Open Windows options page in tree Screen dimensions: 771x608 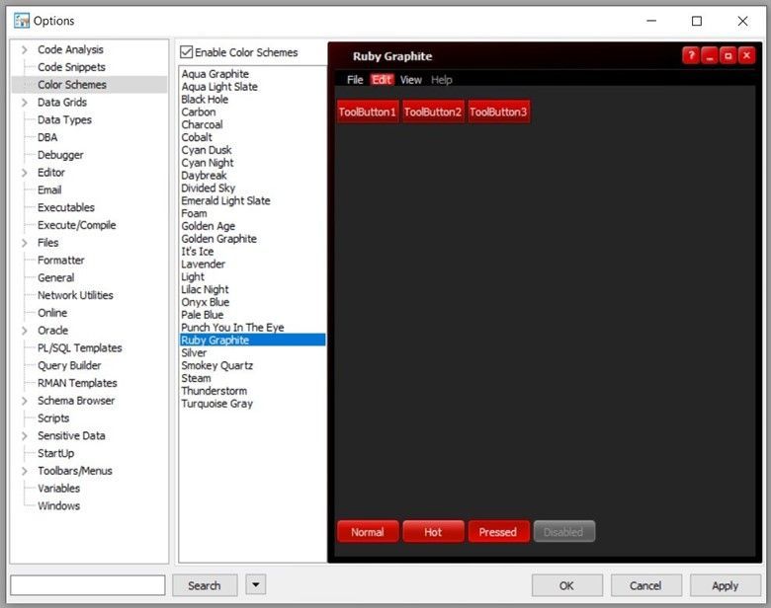(58, 506)
